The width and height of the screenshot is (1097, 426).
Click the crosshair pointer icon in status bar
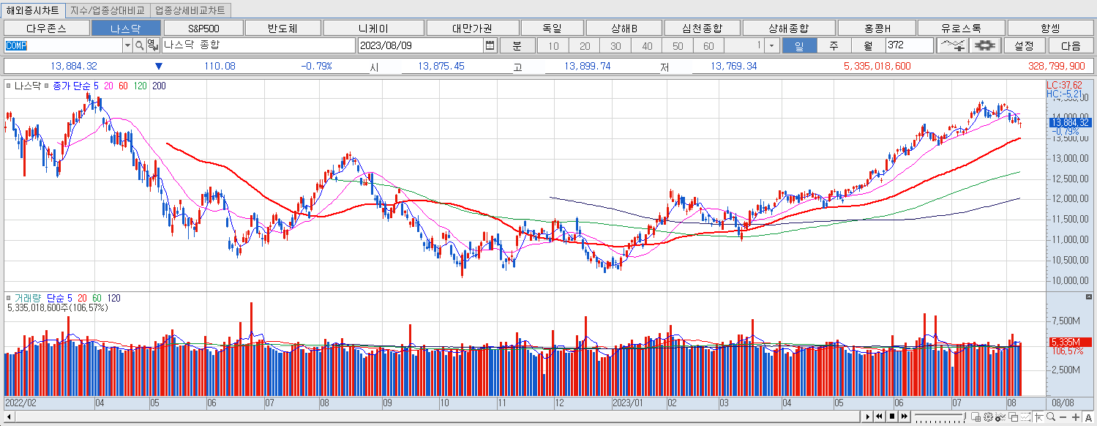(1039, 418)
